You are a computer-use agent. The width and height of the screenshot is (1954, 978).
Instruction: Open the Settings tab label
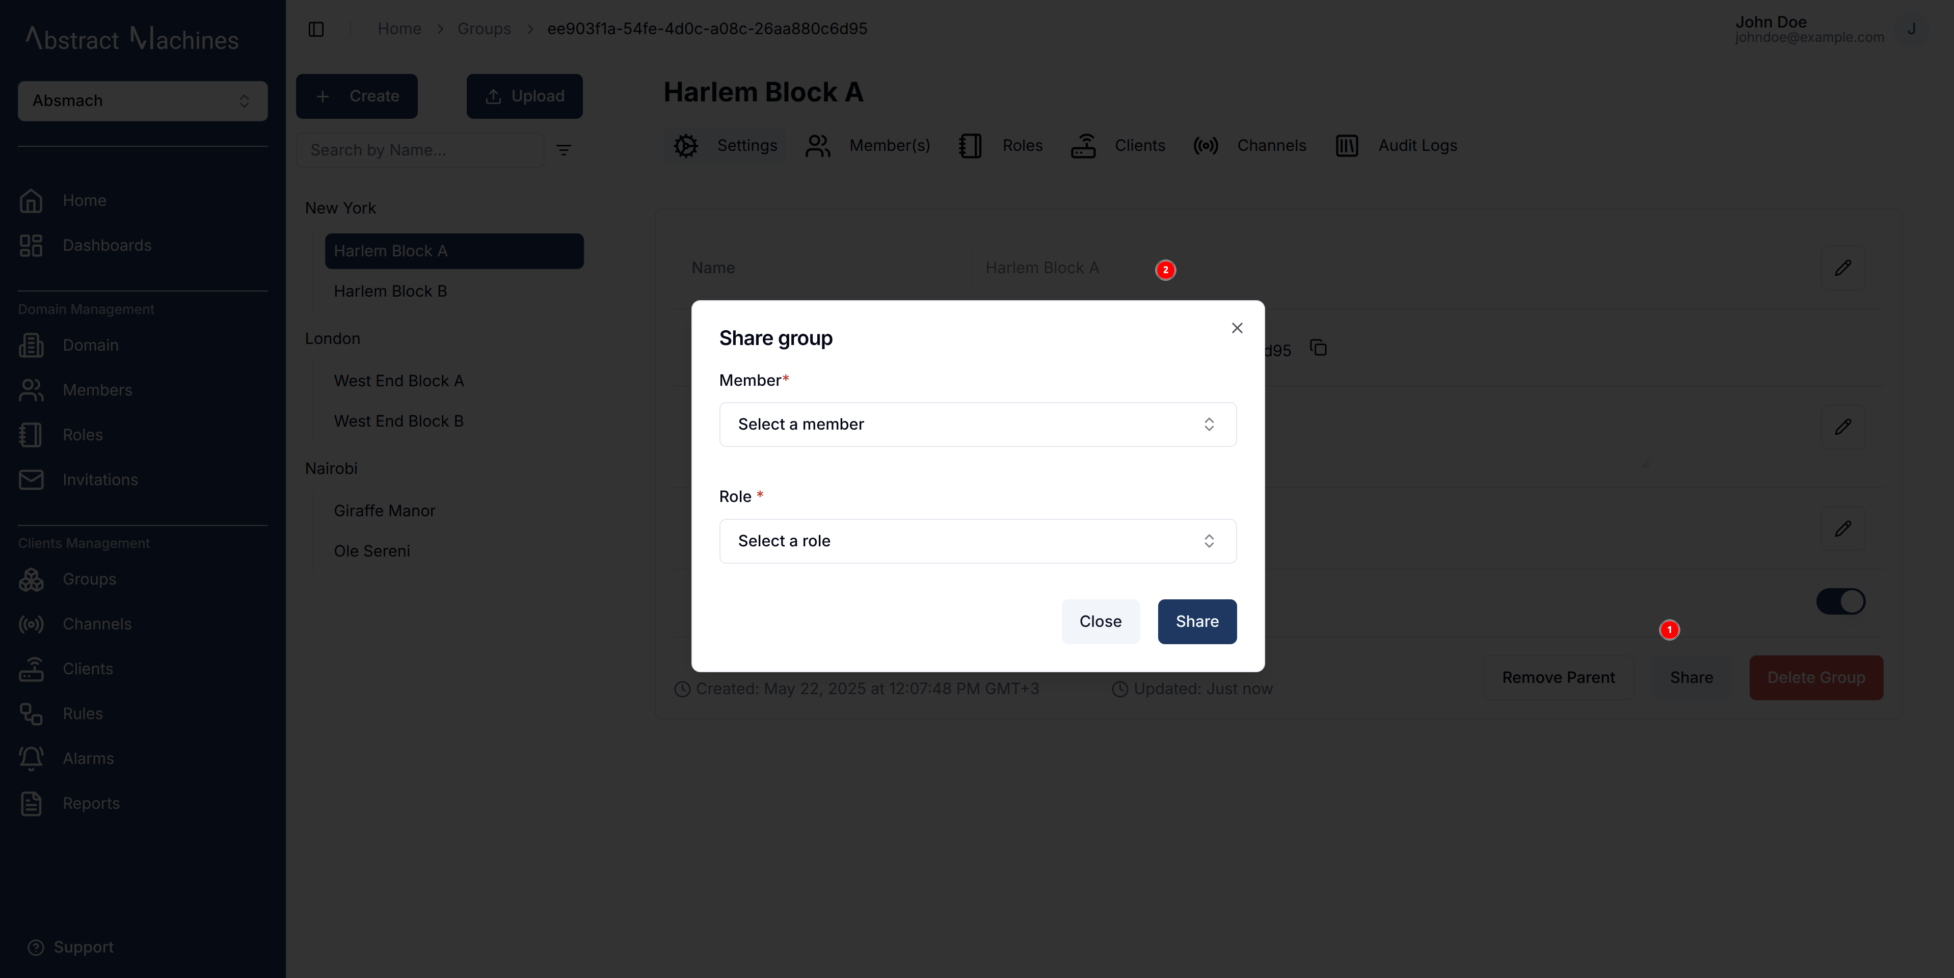(x=747, y=146)
